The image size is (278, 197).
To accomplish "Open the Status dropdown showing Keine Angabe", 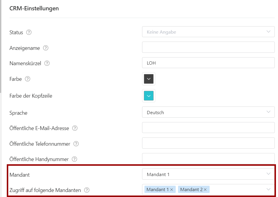I will click(x=208, y=32).
